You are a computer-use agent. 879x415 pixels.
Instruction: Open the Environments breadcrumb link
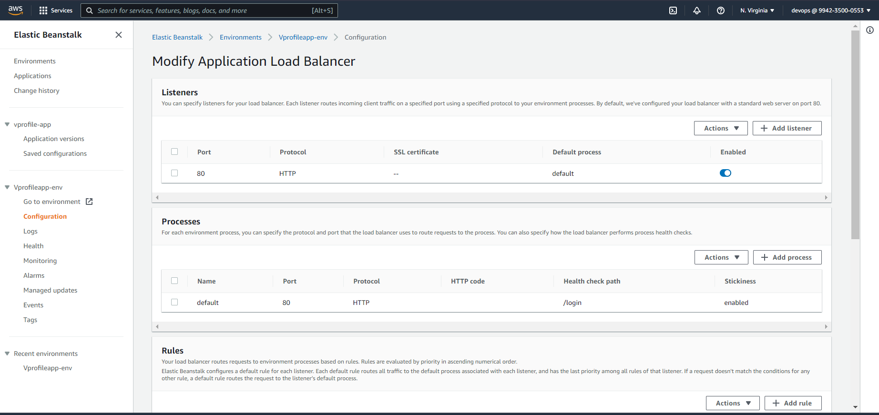pos(241,37)
